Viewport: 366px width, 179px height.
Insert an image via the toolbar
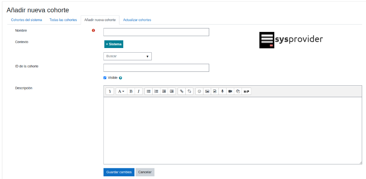207,91
